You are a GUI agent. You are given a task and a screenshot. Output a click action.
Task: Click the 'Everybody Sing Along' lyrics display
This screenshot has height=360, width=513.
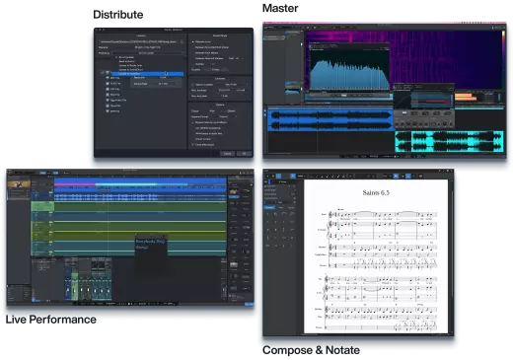click(x=151, y=244)
